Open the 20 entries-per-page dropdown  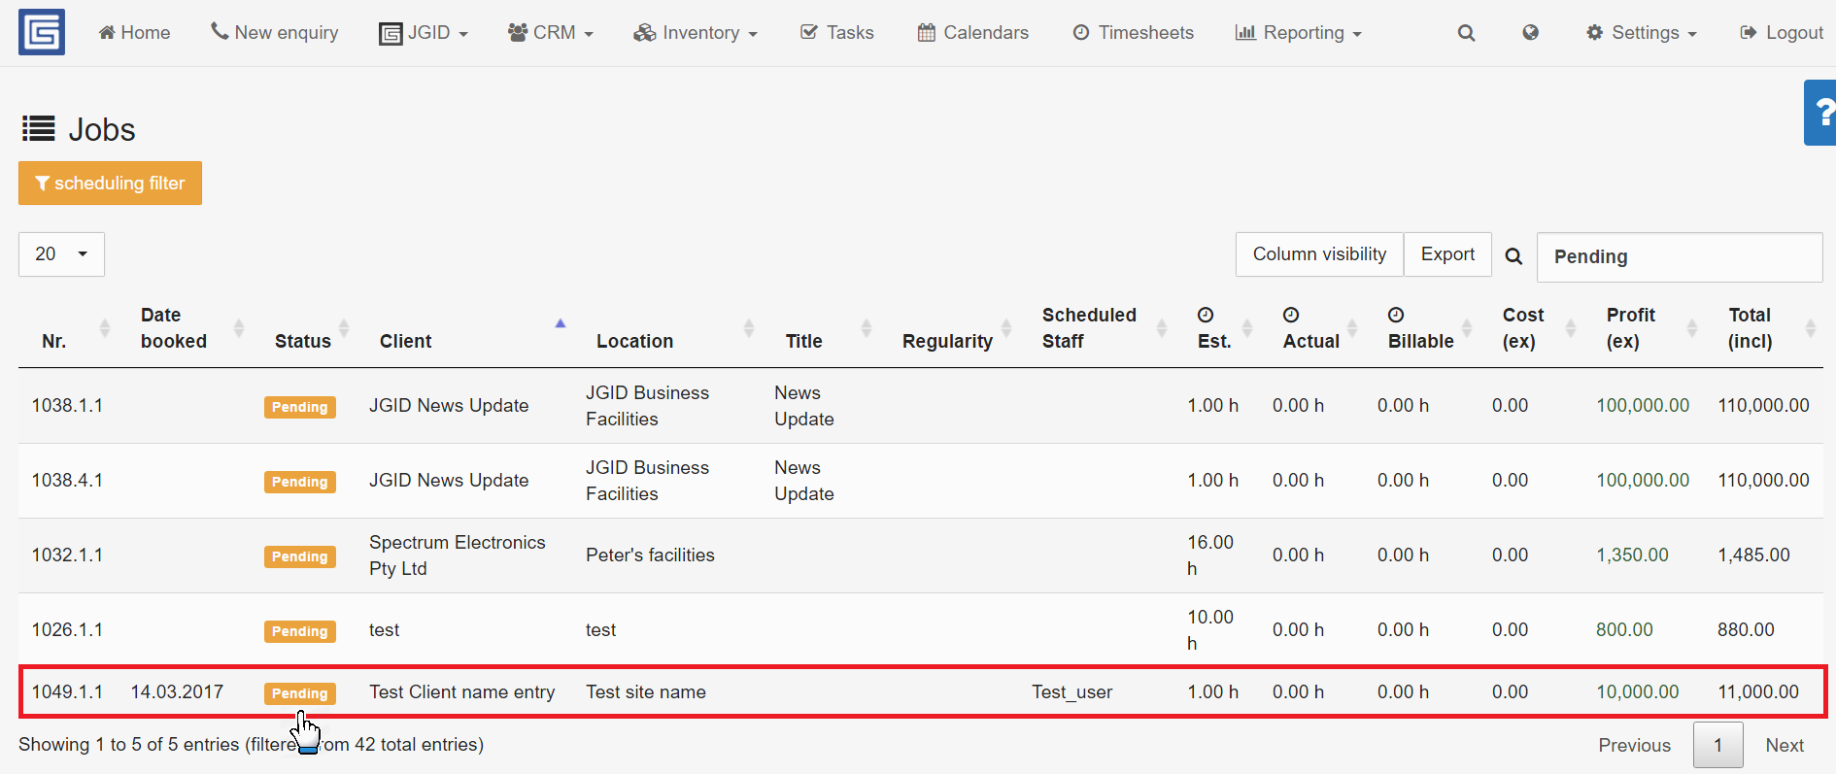pos(61,254)
